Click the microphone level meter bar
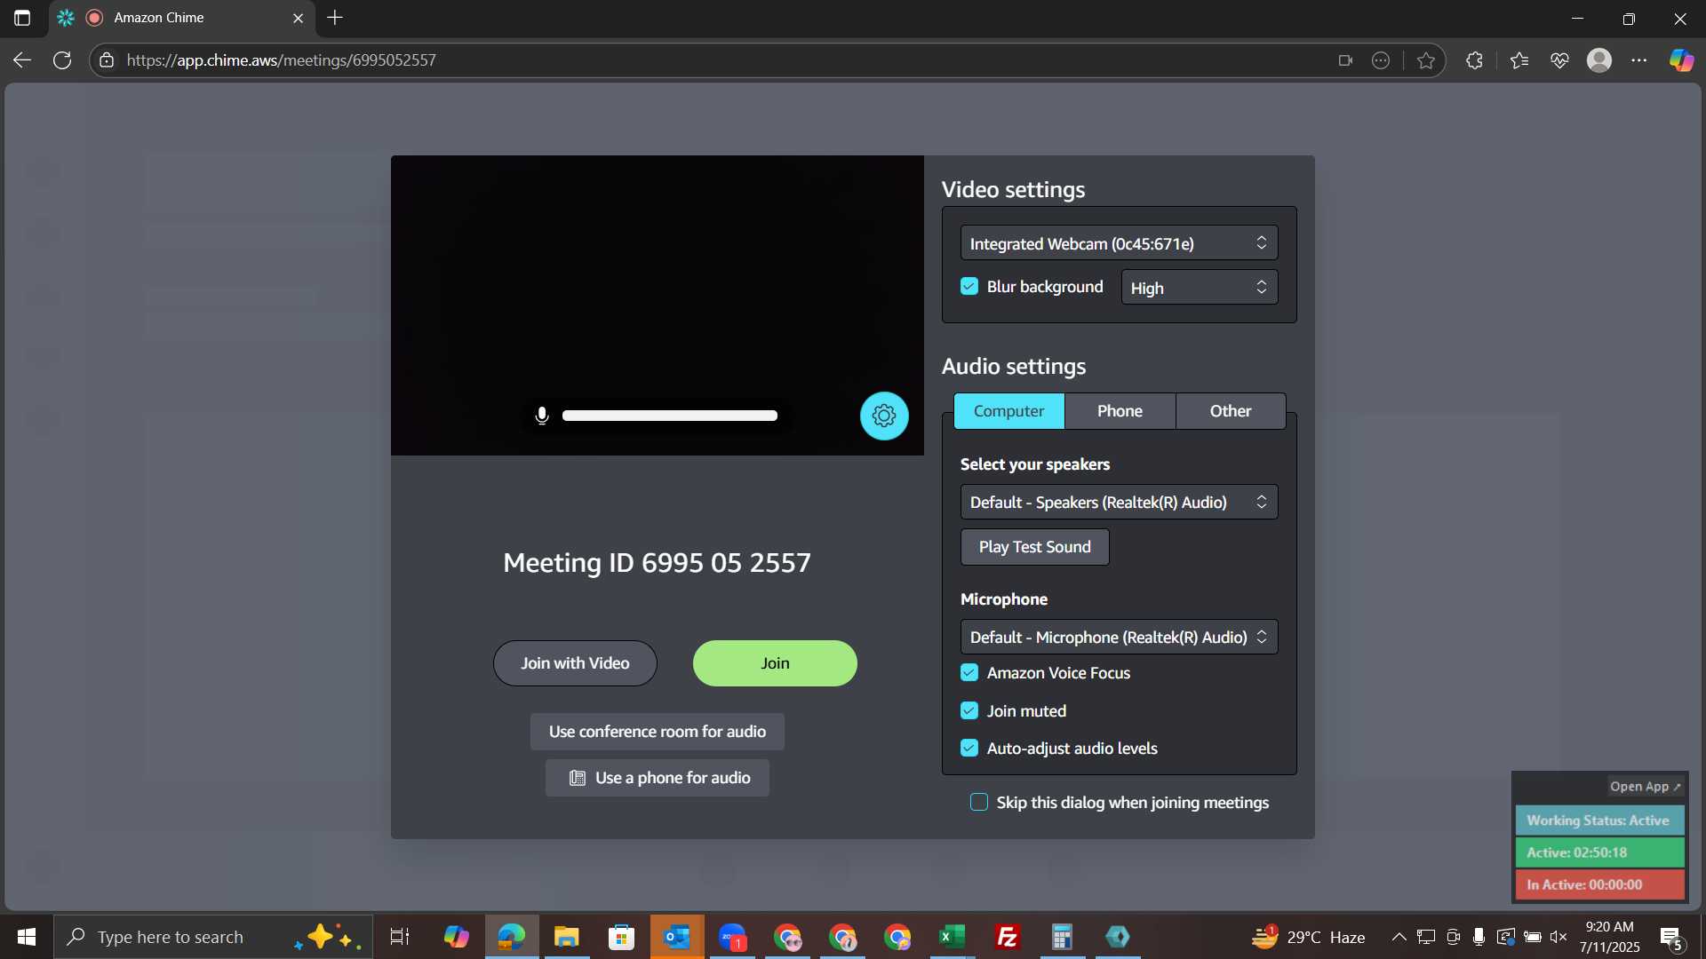1706x959 pixels. tap(670, 416)
